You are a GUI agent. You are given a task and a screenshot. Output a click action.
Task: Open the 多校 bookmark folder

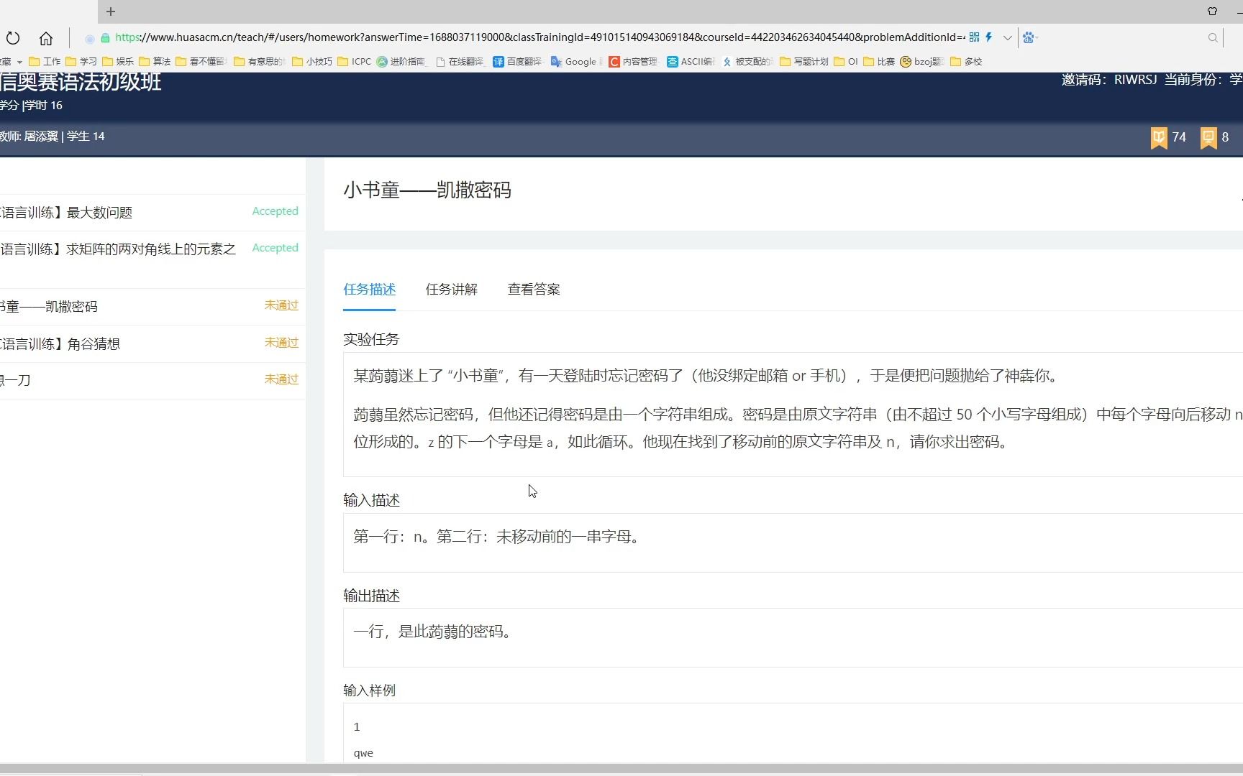[966, 62]
